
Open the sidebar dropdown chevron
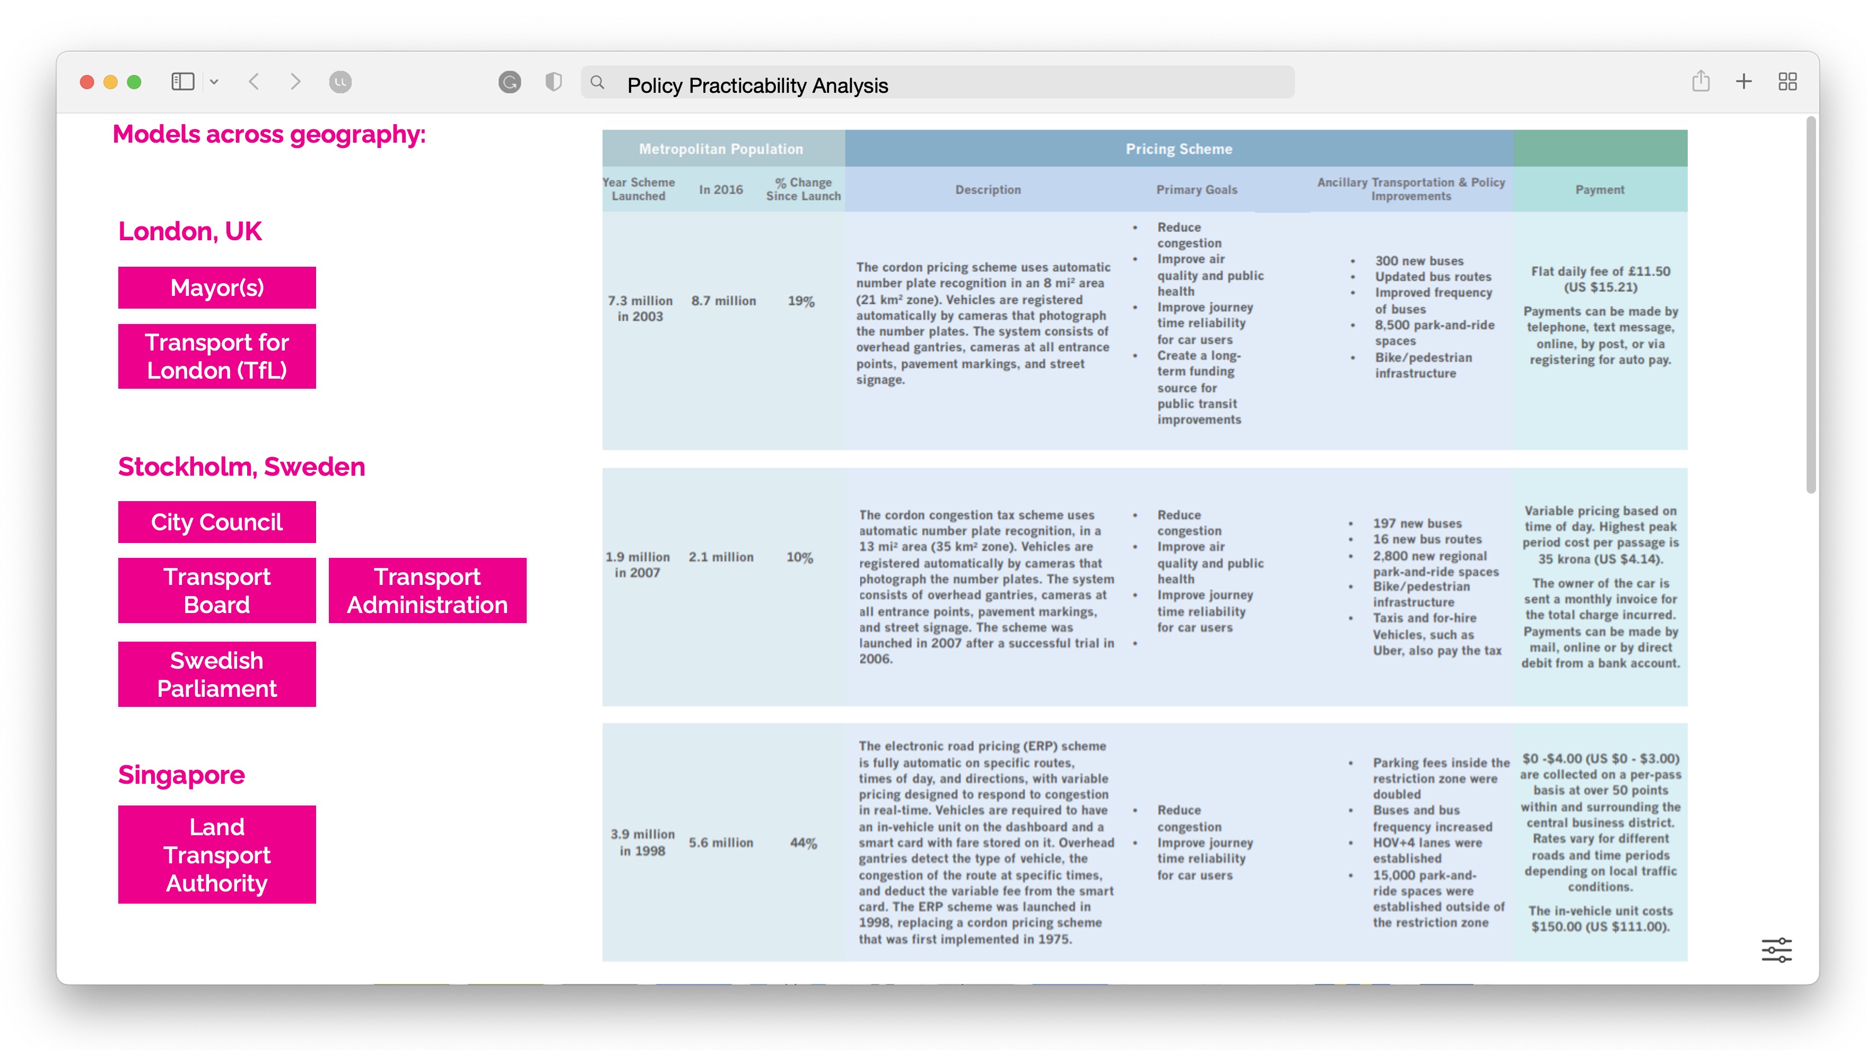coord(214,82)
